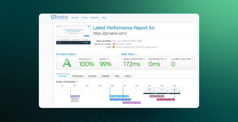Open the Resources menu link
This screenshot has height=122, width=238.
point(95,17)
